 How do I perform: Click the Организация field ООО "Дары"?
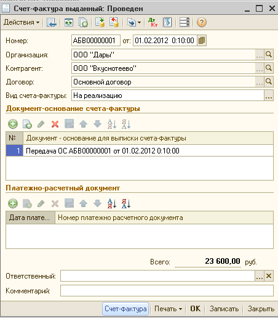tap(163, 55)
